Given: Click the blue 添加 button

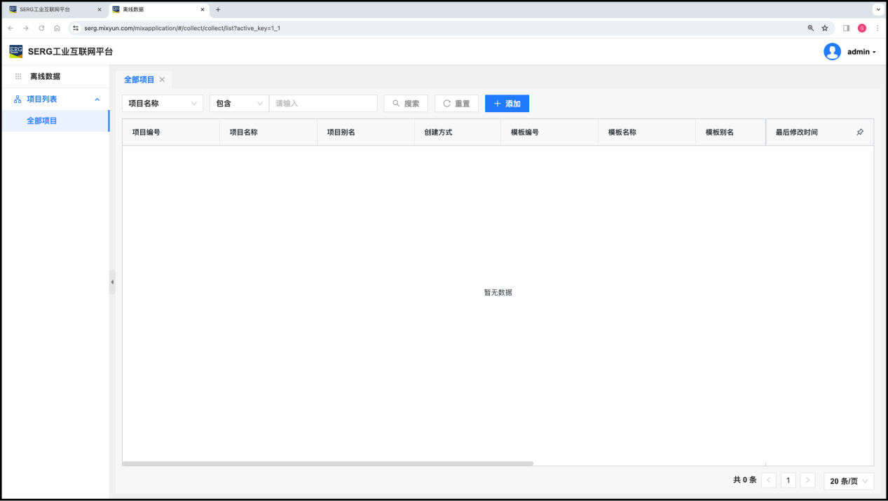Looking at the screenshot, I should tap(507, 104).
